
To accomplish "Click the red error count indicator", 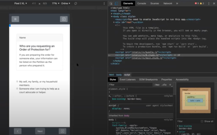I will 197,3.
